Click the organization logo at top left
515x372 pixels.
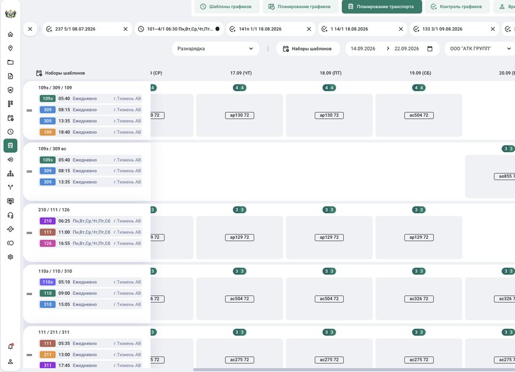click(10, 14)
